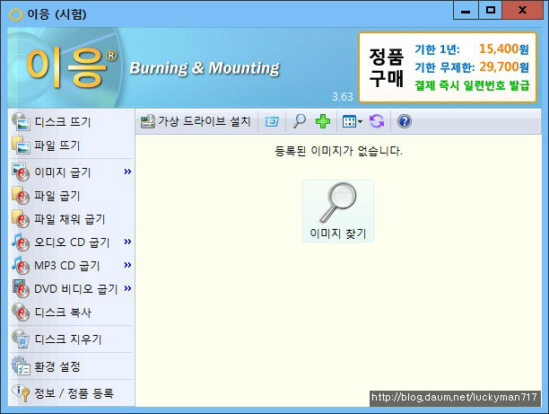This screenshot has width=549, height=414.
Task: Click the 파일 굽기 icon
Action: click(x=21, y=196)
